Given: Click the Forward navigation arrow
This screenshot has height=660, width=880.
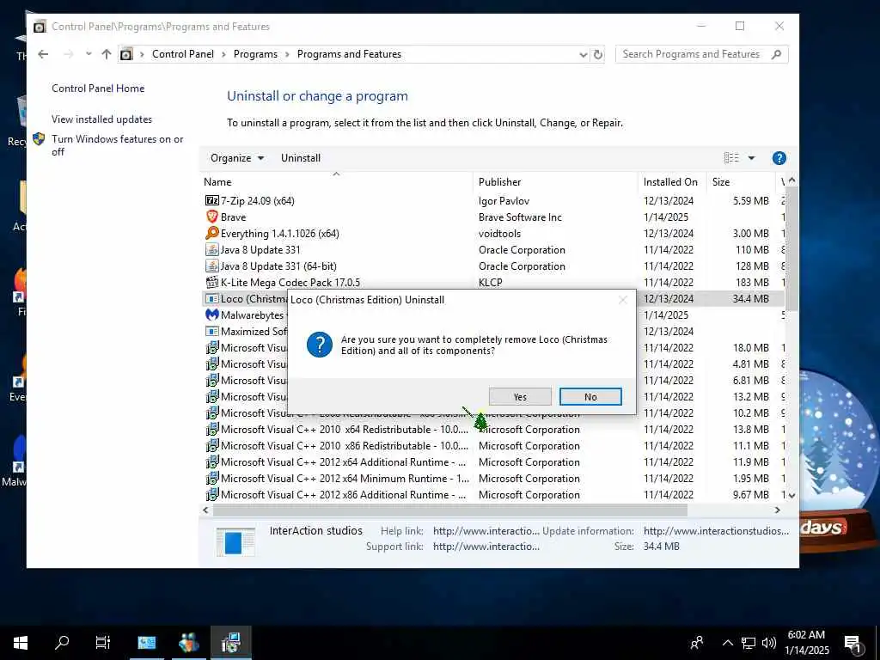Looking at the screenshot, I should pos(69,54).
